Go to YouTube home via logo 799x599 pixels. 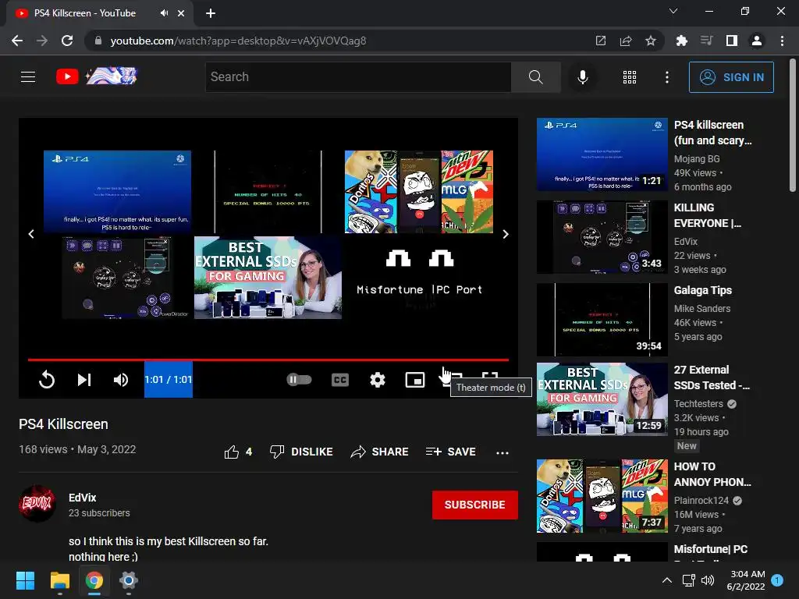[x=97, y=76]
